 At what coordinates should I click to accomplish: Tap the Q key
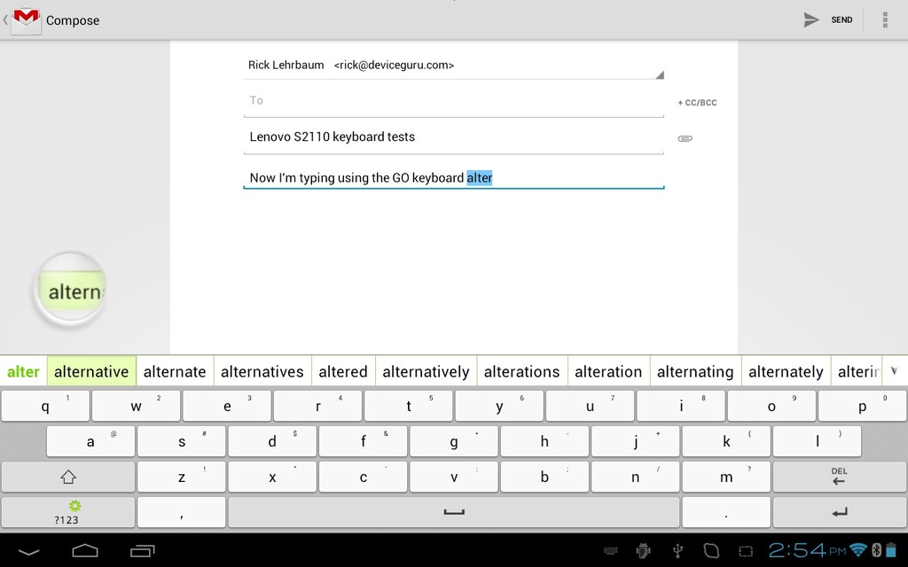(45, 406)
